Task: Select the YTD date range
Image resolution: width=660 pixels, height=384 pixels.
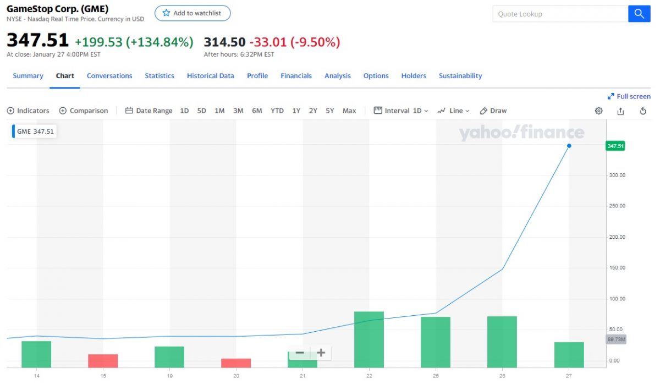Action: pyautogui.click(x=277, y=111)
